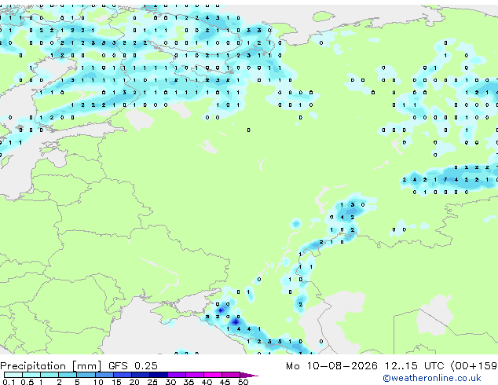Click the legend value "10"
Viewport: 498px width, 385px height.
[98, 382]
